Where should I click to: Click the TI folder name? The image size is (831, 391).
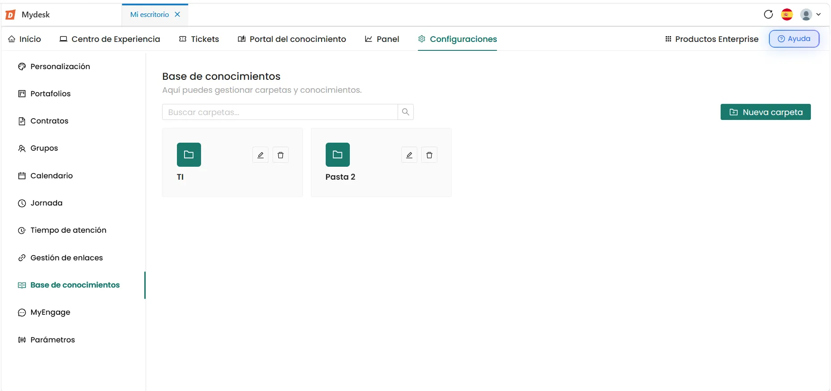tap(180, 177)
